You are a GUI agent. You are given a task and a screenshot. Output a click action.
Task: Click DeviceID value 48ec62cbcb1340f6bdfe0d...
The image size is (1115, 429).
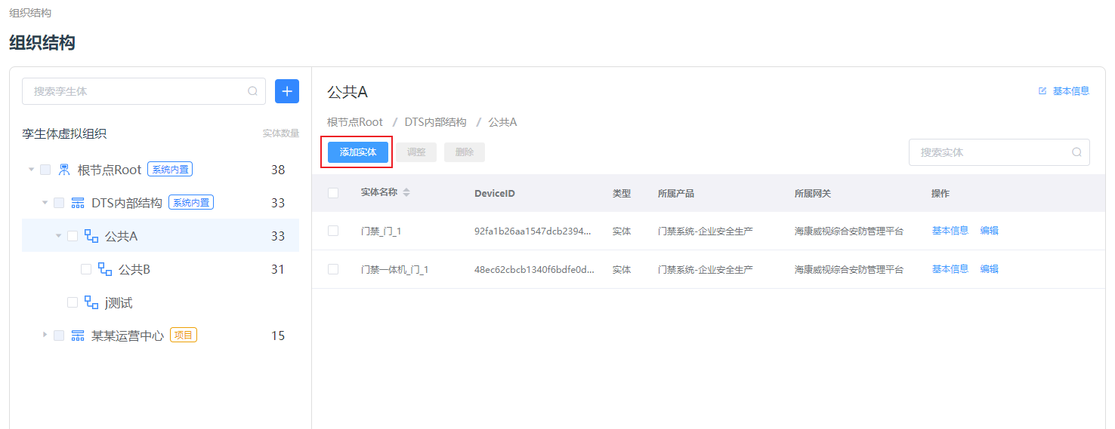[x=533, y=268]
